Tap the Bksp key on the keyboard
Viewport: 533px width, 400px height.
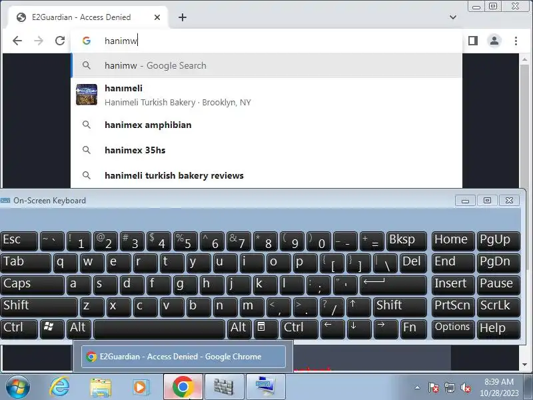[x=406, y=241]
